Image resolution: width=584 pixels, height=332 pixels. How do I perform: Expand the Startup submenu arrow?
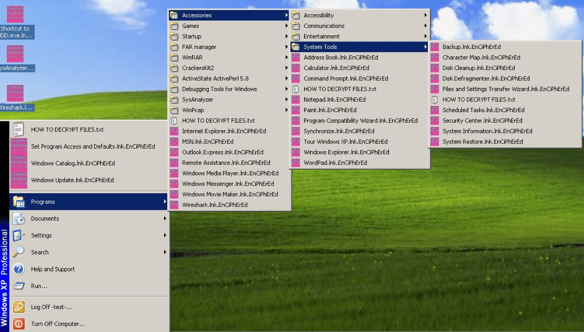tap(286, 37)
